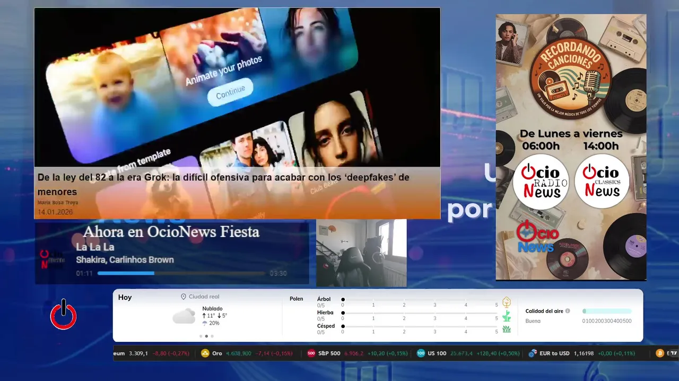Select the first weather carousel dot
The height and width of the screenshot is (381, 679).
[201, 336]
